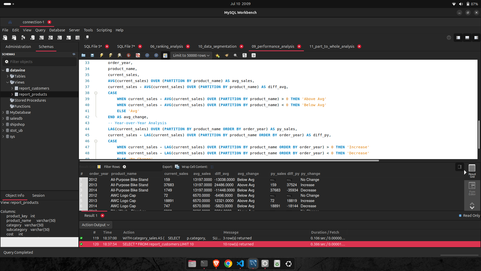
Task: Search table data toolbar icon
Action: (x=78, y=38)
